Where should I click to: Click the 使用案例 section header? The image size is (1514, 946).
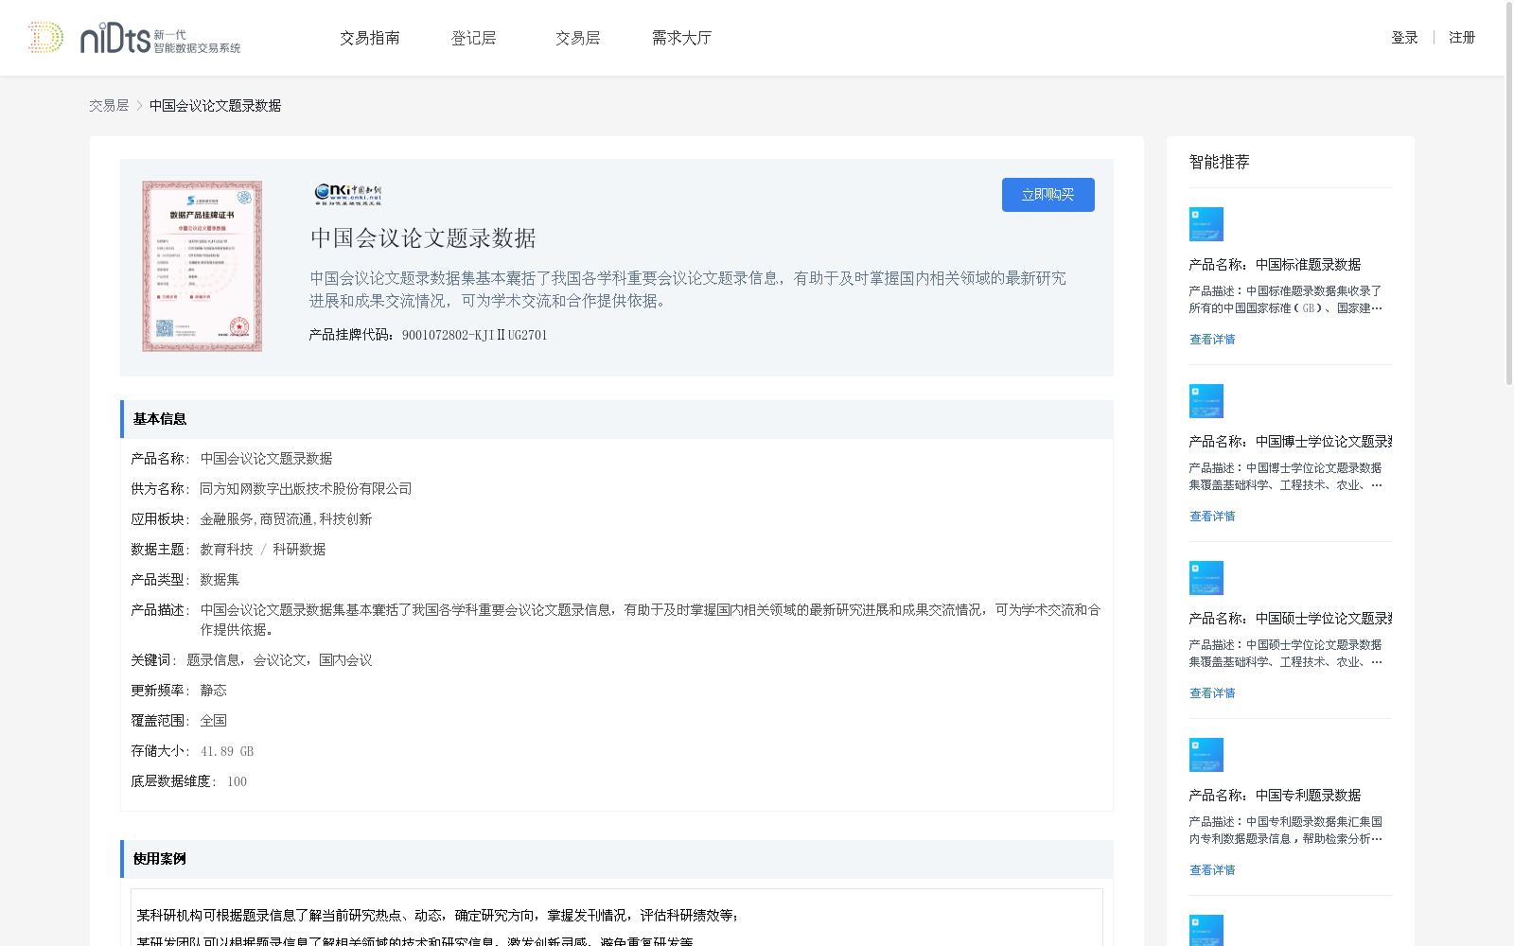(617, 859)
